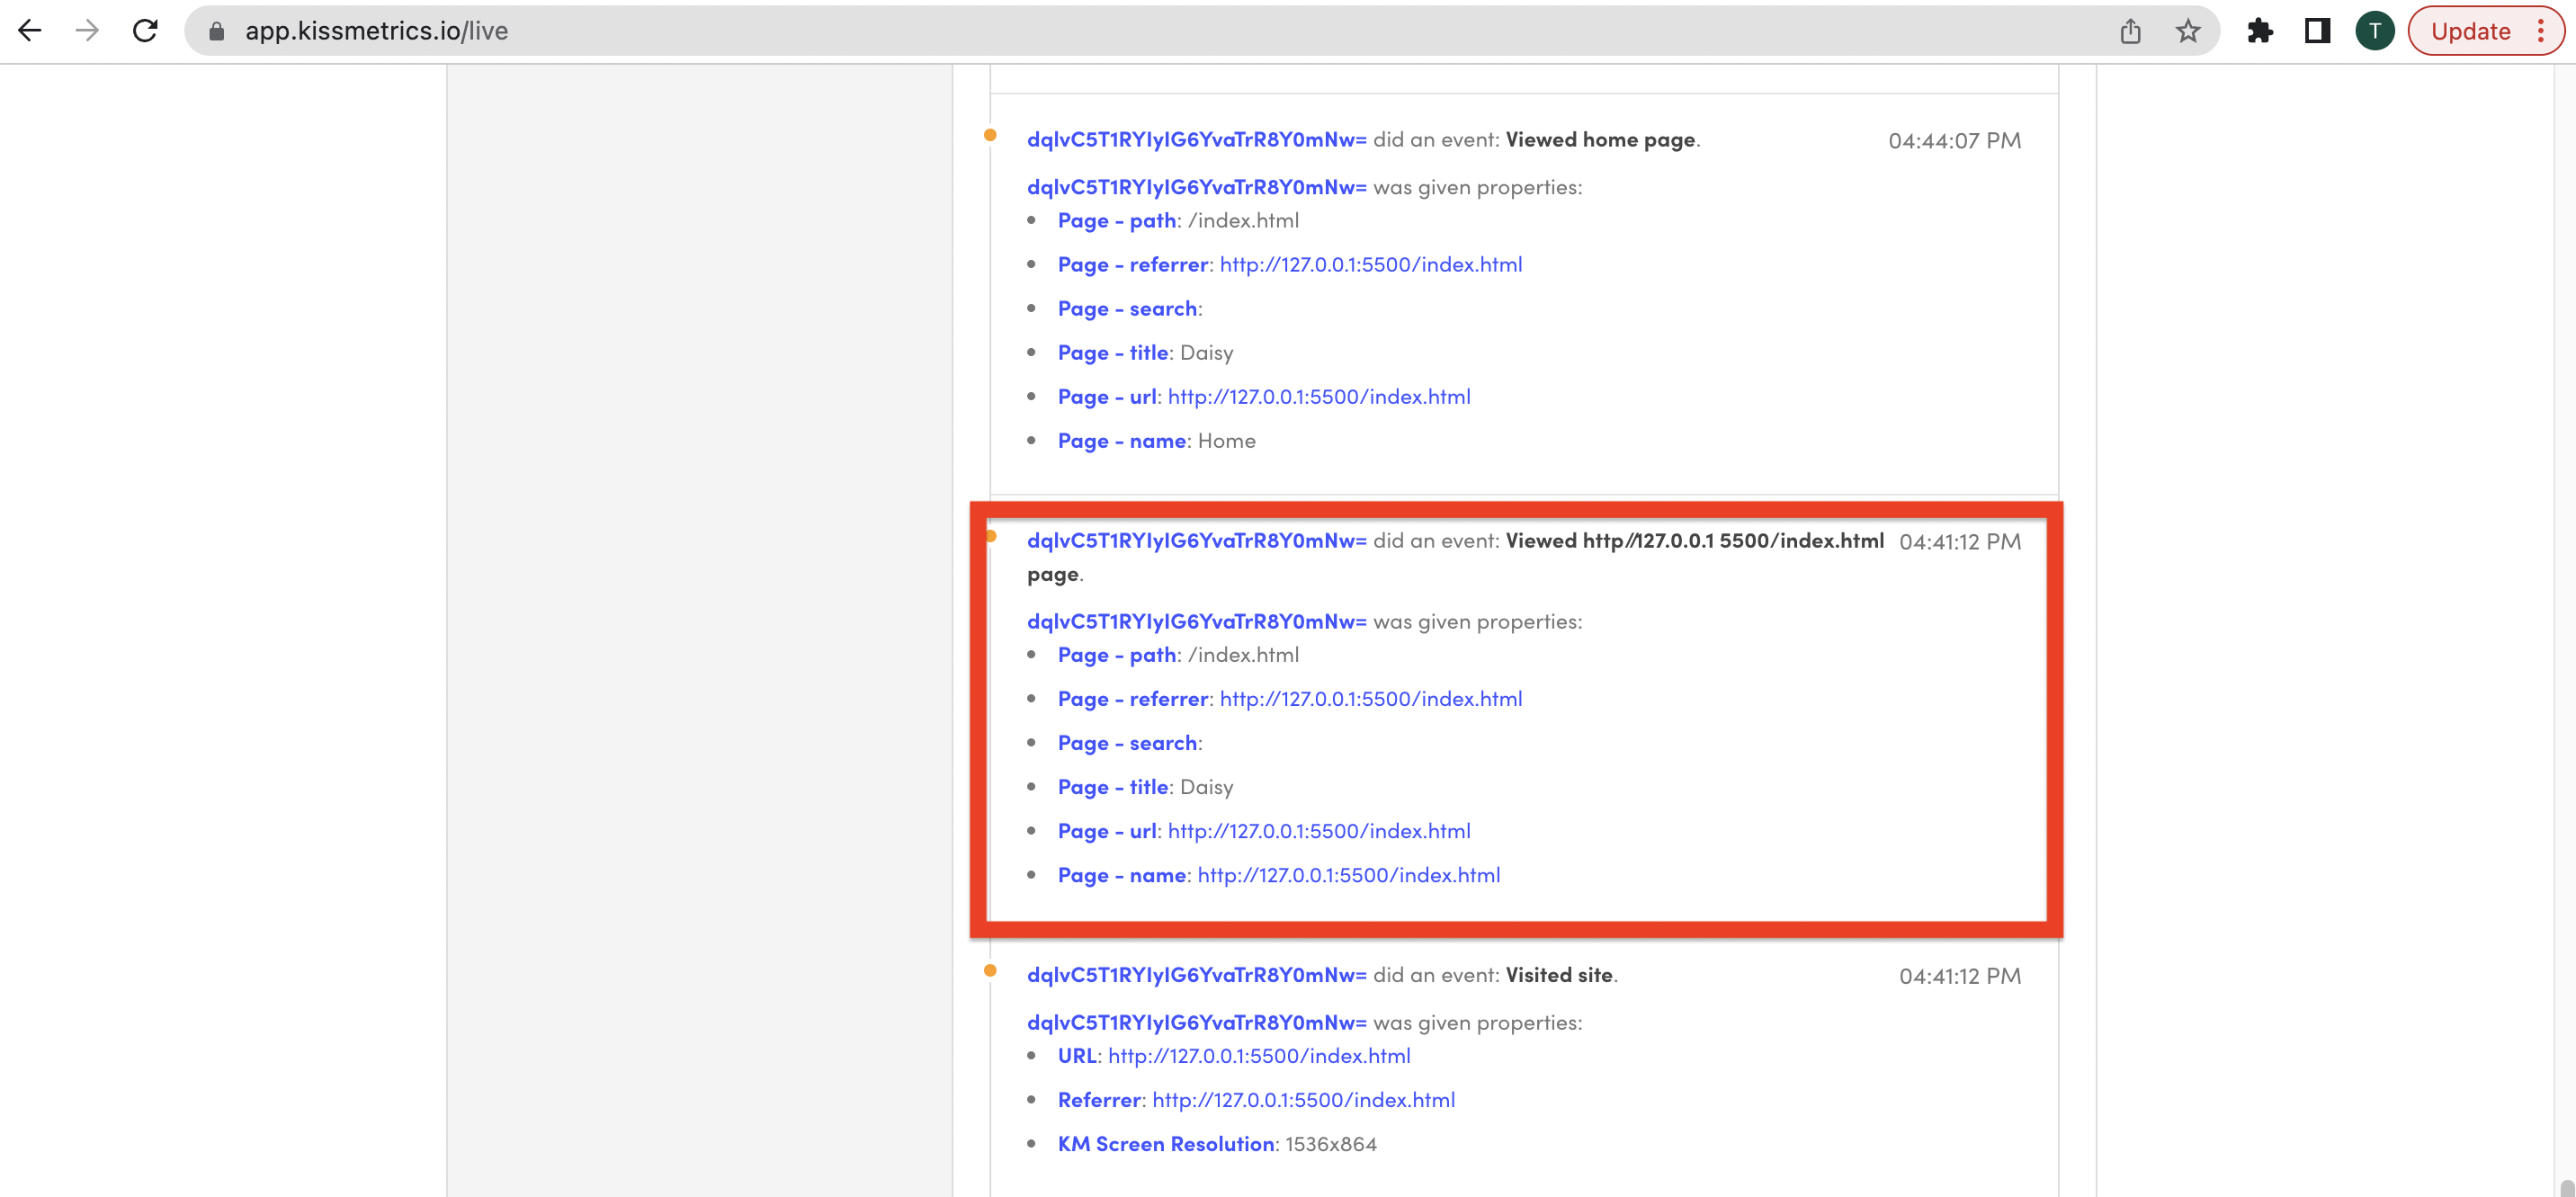Open user ID link in Viewed home page event
Viewport: 2576px width, 1197px height.
tap(1196, 140)
